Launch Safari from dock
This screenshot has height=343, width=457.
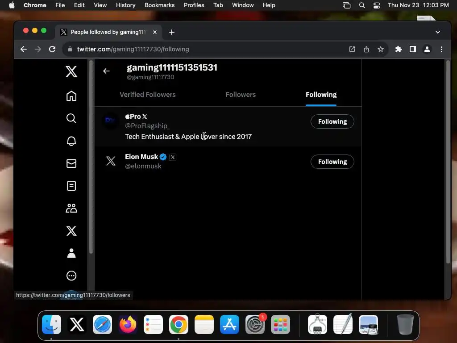pyautogui.click(x=102, y=324)
